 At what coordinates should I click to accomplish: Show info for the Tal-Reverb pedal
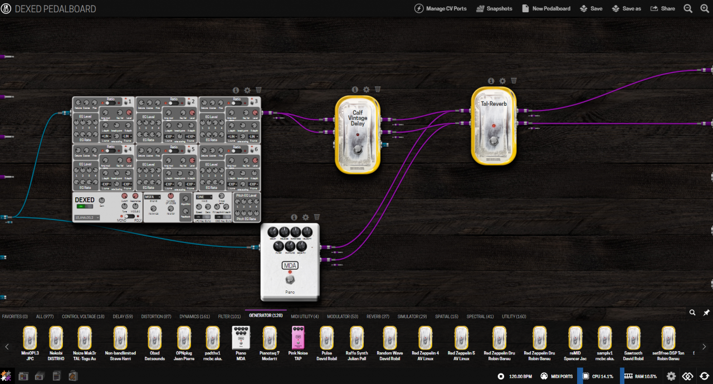(491, 81)
